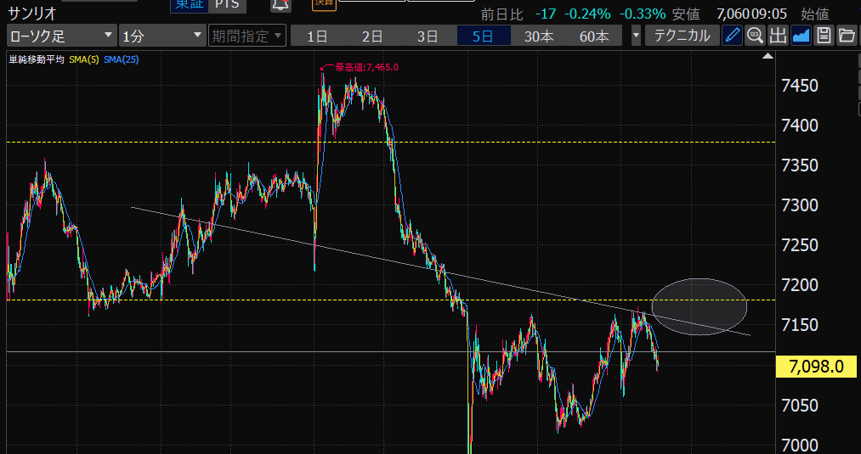Click the テクニカル button

pos(682,36)
